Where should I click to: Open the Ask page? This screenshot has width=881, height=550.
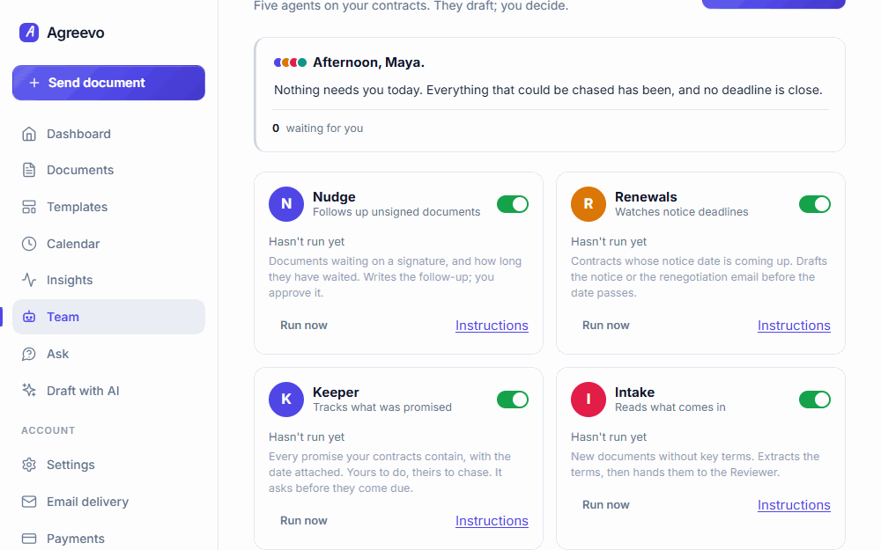click(108, 354)
